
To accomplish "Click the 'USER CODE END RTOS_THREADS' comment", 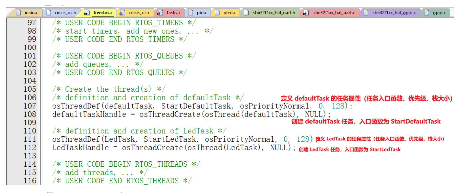I will (x=122, y=181).
